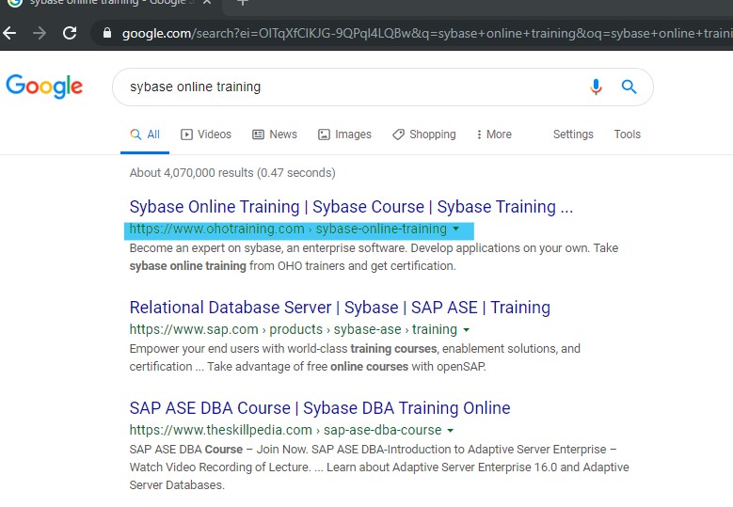Expand the More search categories menu
This screenshot has height=507, width=733.
pos(494,135)
